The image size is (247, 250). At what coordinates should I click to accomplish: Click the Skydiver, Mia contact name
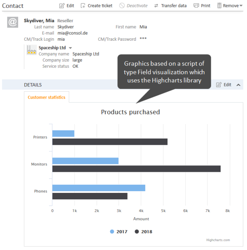tap(39, 21)
